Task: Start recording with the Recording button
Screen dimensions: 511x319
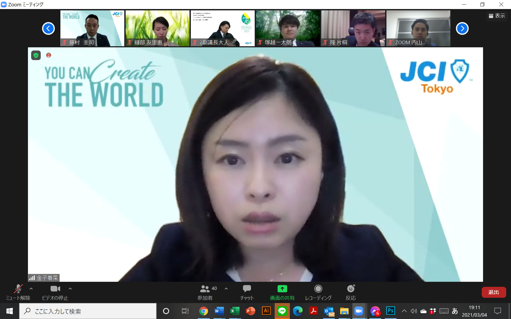Action: point(318,292)
